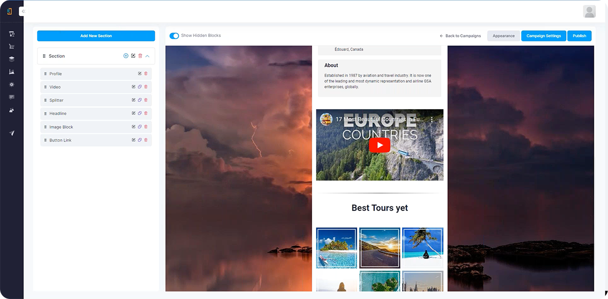Collapse the left sidebar with double arrow
The image size is (608, 299).
coord(23,11)
